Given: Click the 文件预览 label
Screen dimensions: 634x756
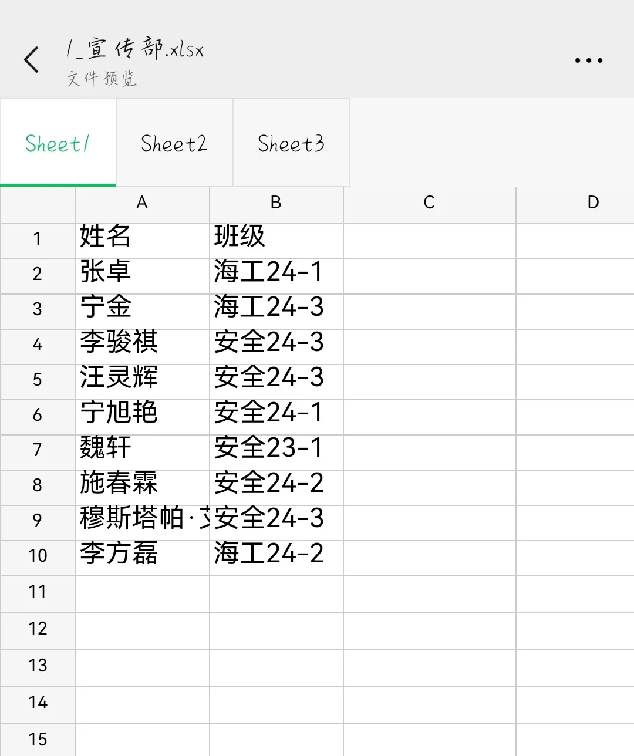Looking at the screenshot, I should click(x=101, y=79).
